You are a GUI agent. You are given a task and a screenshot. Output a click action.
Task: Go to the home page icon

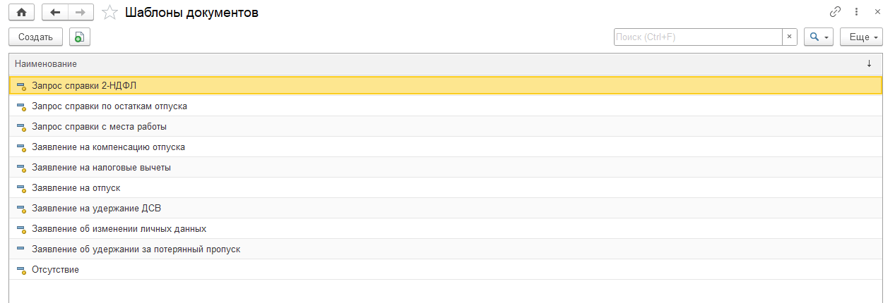pos(21,13)
